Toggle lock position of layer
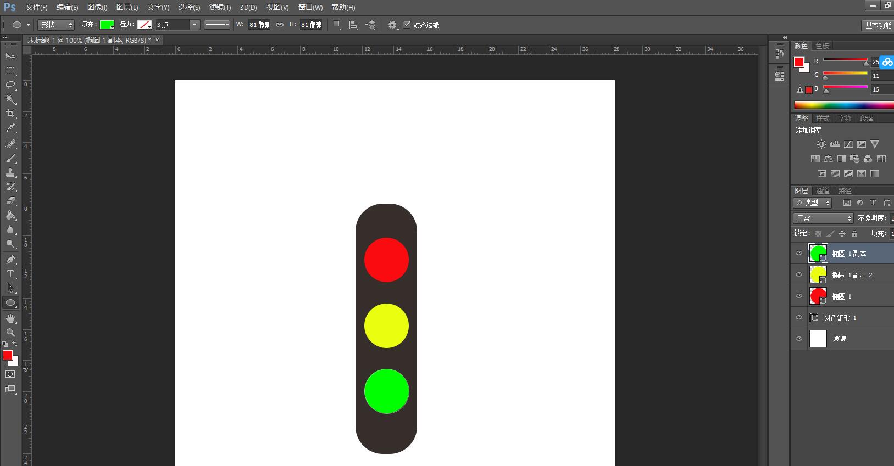The height and width of the screenshot is (466, 894). tap(842, 234)
